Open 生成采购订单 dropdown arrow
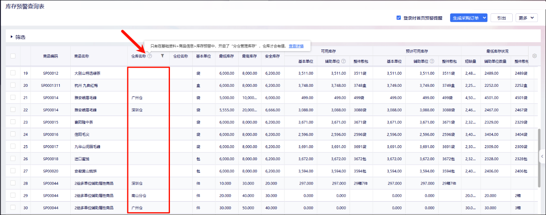The height and width of the screenshot is (215, 546). coord(484,18)
